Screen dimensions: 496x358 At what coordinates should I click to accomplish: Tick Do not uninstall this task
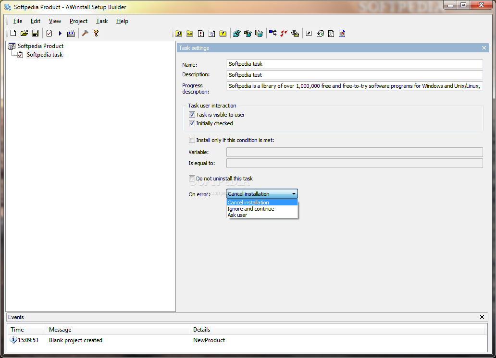coord(192,179)
